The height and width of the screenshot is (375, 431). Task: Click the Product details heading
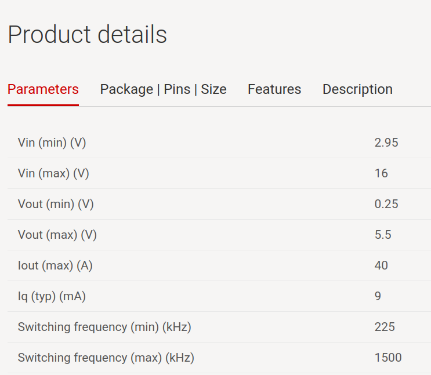point(88,35)
